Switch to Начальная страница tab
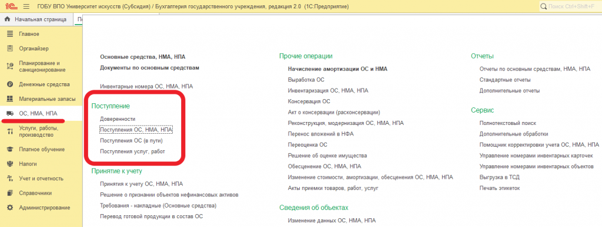Image resolution: width=602 pixels, height=227 pixels. click(x=36, y=19)
